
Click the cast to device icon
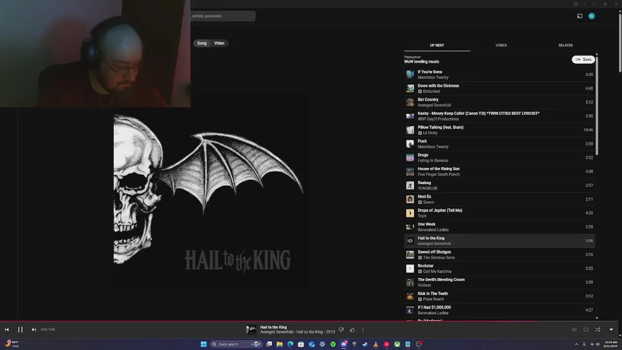580,16
